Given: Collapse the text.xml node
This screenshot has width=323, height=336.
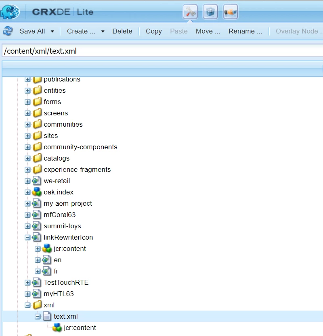Looking at the screenshot, I should point(38,317).
